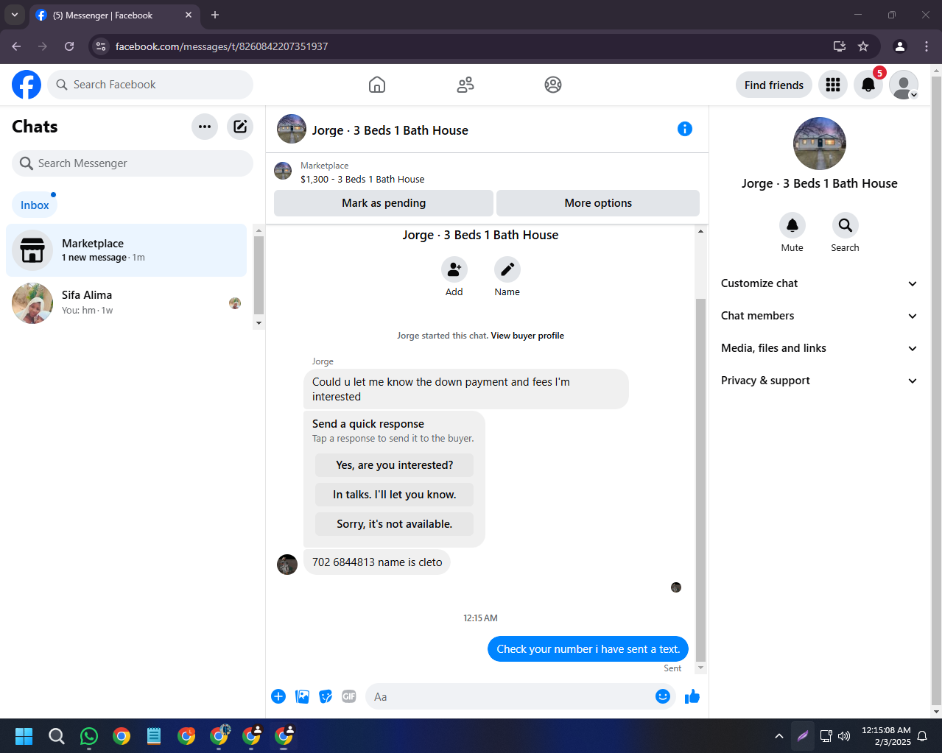Open the Sifa Alima conversation
This screenshot has height=753, width=942.
pyautogui.click(x=127, y=303)
